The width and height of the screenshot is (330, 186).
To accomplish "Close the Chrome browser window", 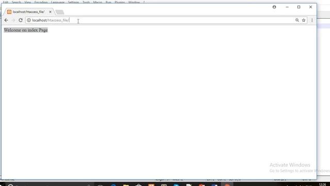I will click(310, 7).
